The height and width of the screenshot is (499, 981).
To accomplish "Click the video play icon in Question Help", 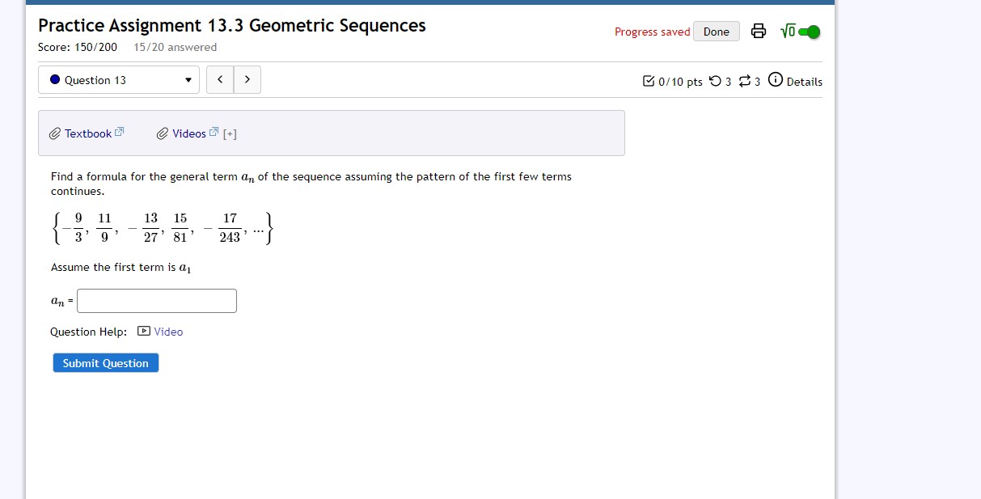I will 144,331.
